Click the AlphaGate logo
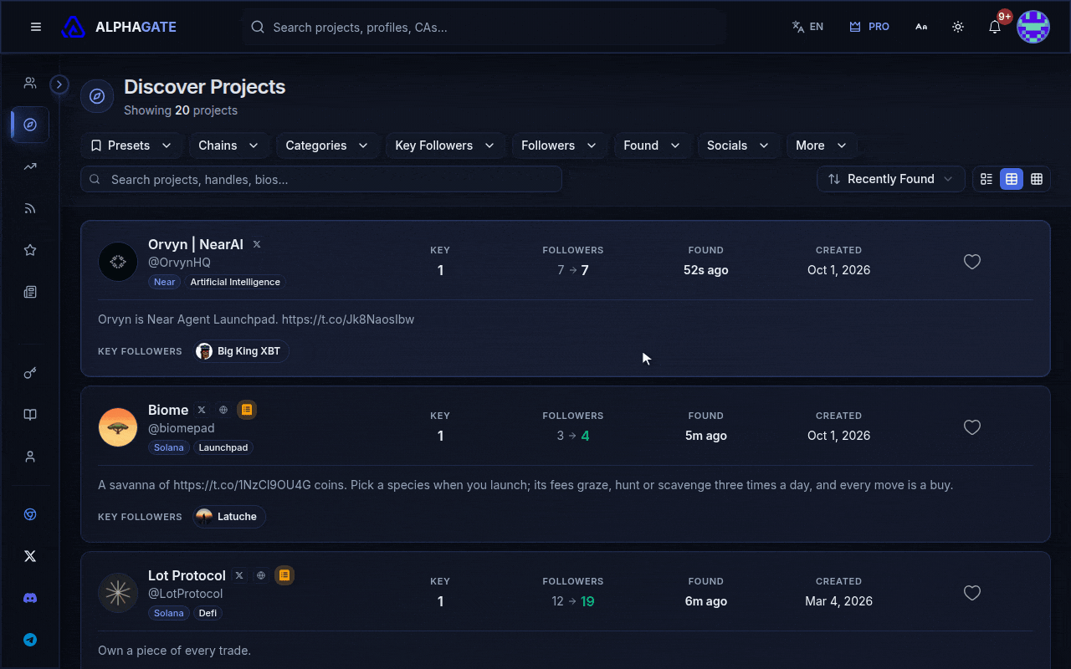The image size is (1071, 669). [119, 27]
